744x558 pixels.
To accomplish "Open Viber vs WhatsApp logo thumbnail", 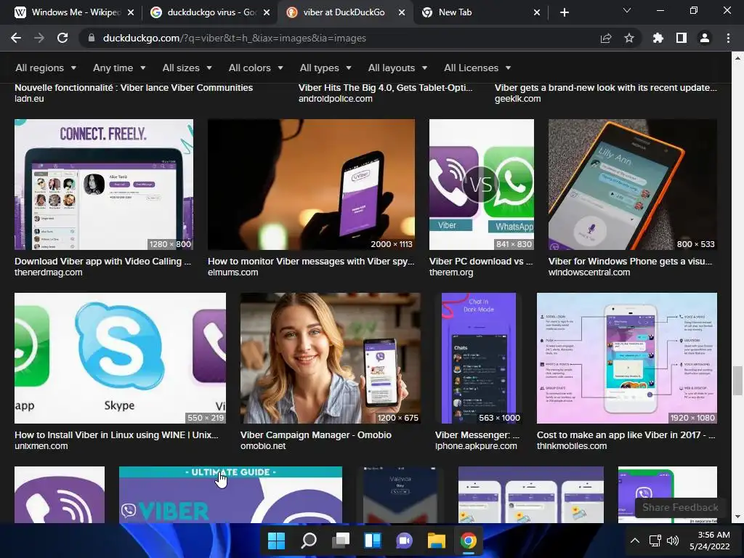I will tap(482, 184).
